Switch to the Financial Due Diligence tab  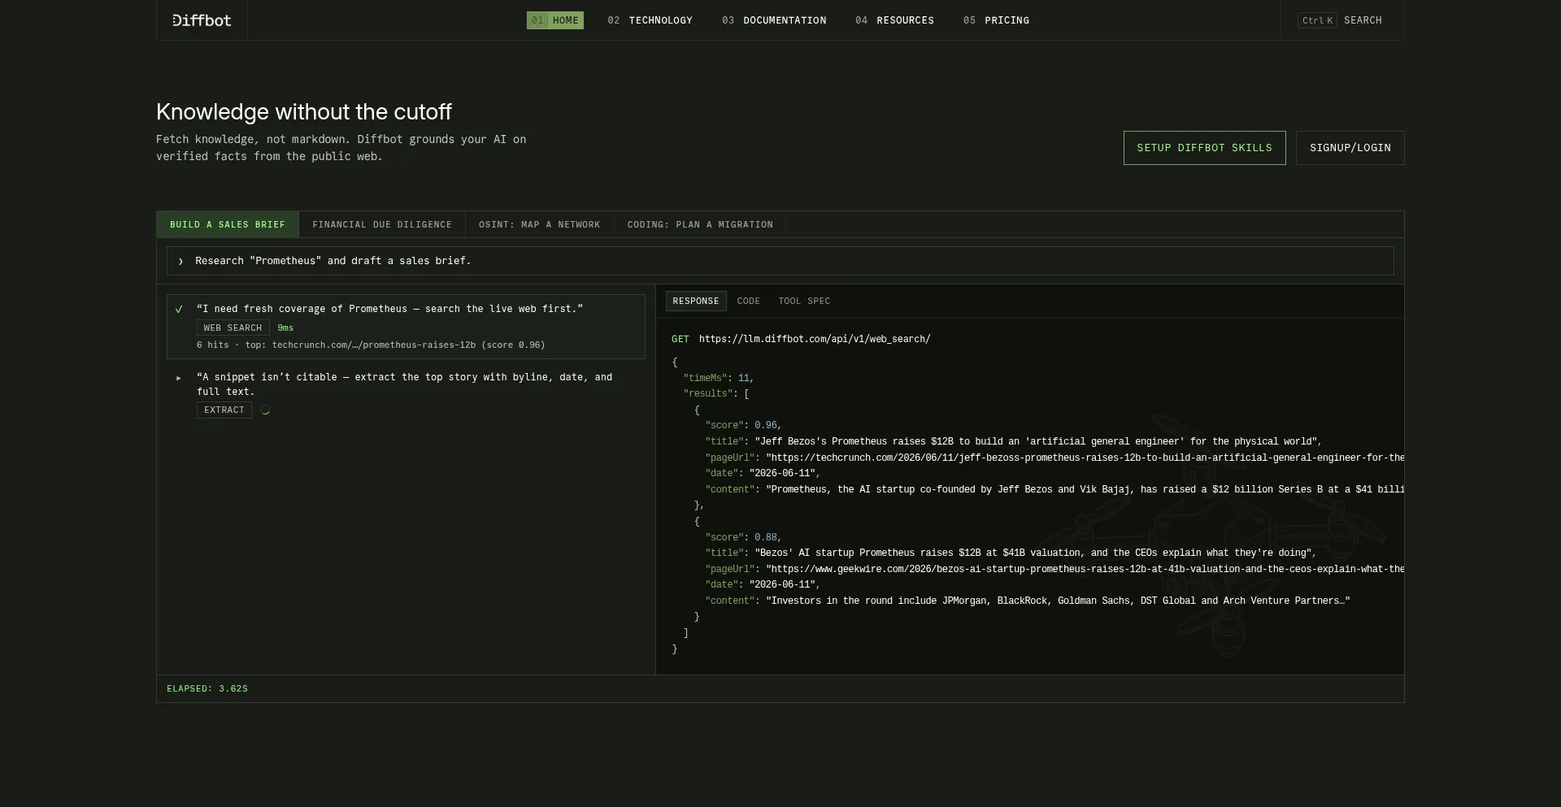[382, 224]
